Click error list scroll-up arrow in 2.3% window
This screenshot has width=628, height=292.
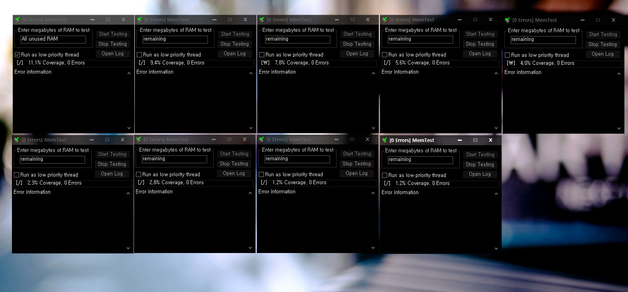coord(128,193)
